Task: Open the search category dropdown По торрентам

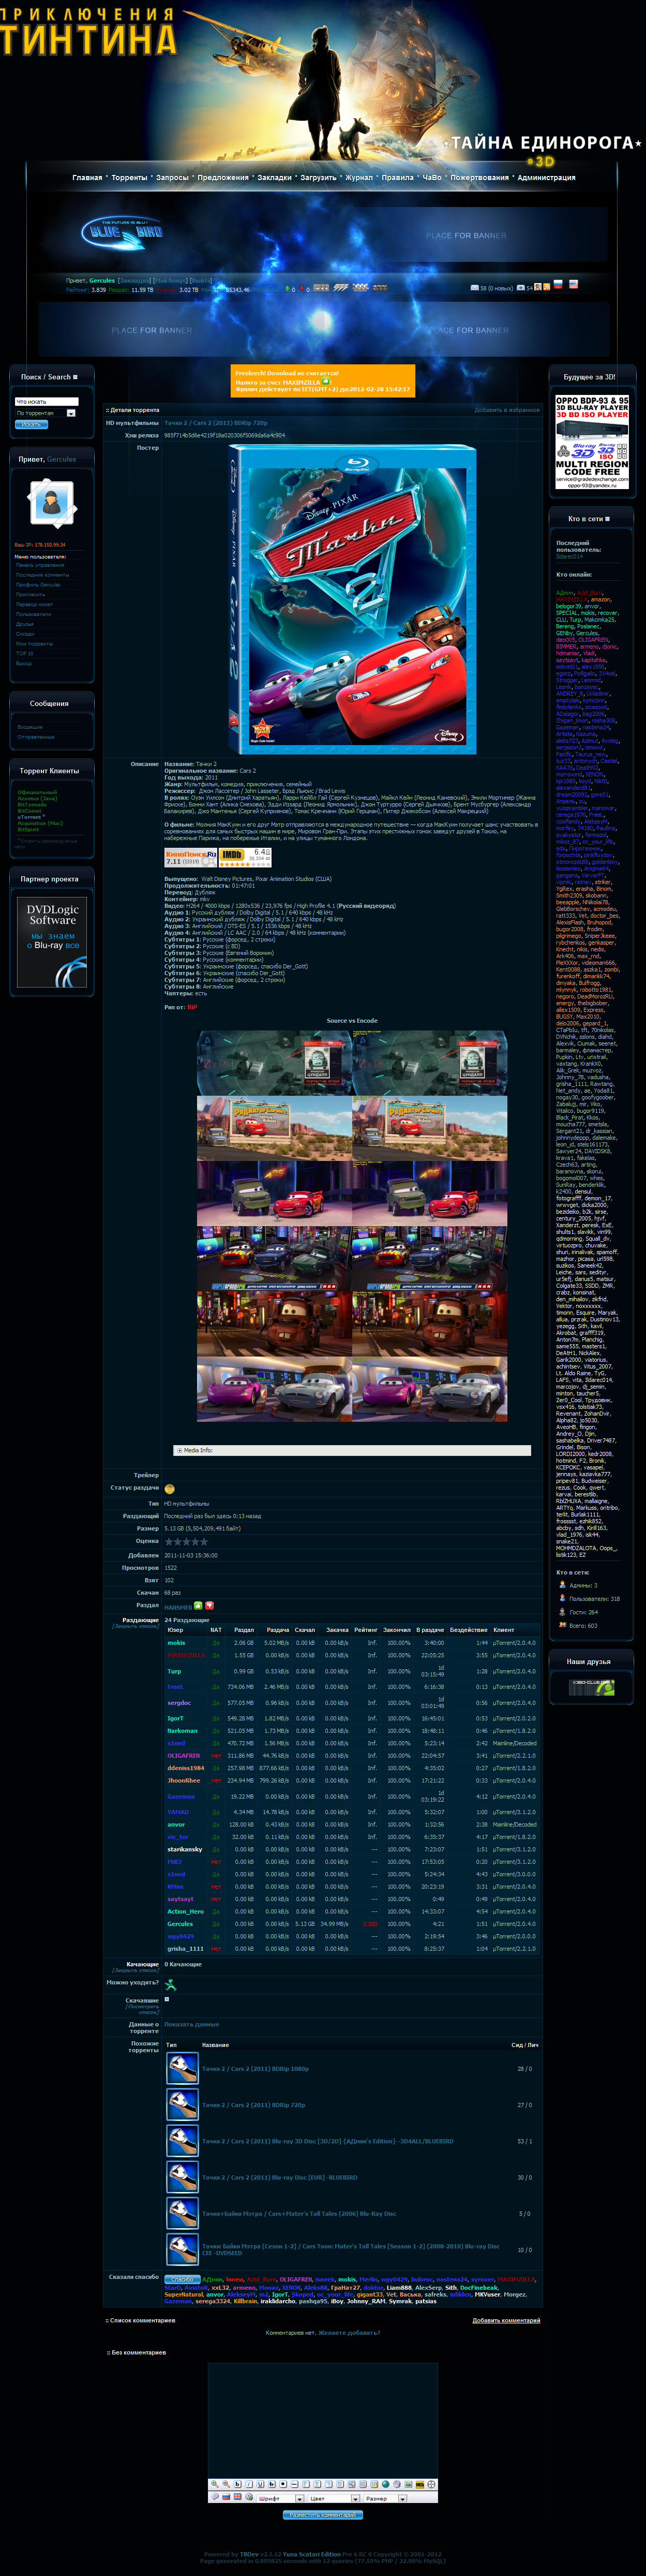Action: tap(45, 413)
